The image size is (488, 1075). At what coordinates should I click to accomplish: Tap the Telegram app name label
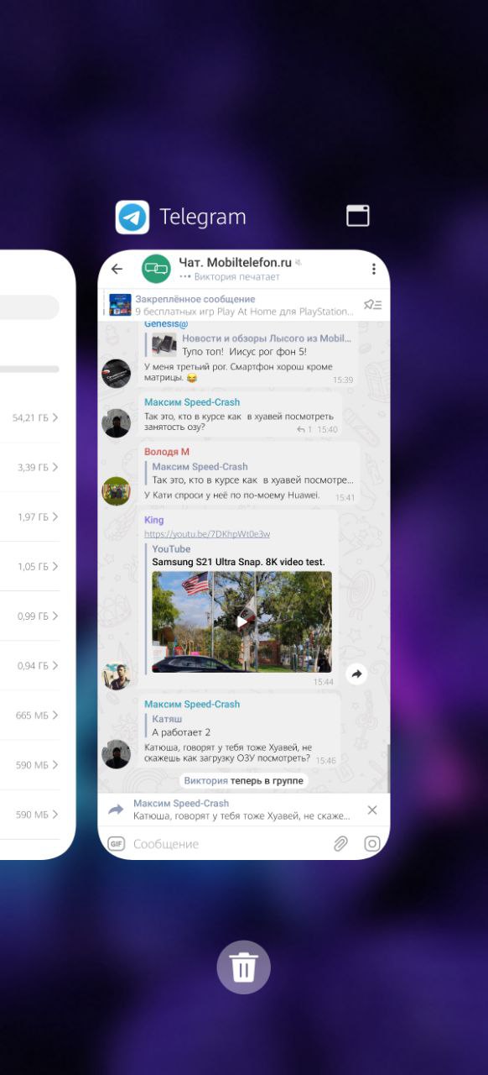203,217
